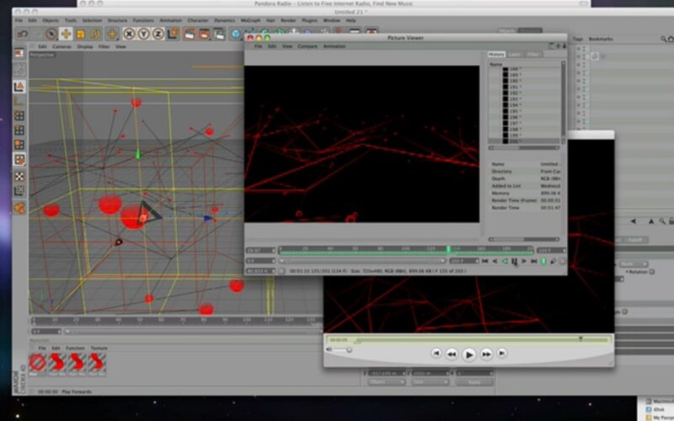Image resolution: width=674 pixels, height=421 pixels.
Task: Click the Render Active View clapboard icon
Action: click(x=190, y=34)
